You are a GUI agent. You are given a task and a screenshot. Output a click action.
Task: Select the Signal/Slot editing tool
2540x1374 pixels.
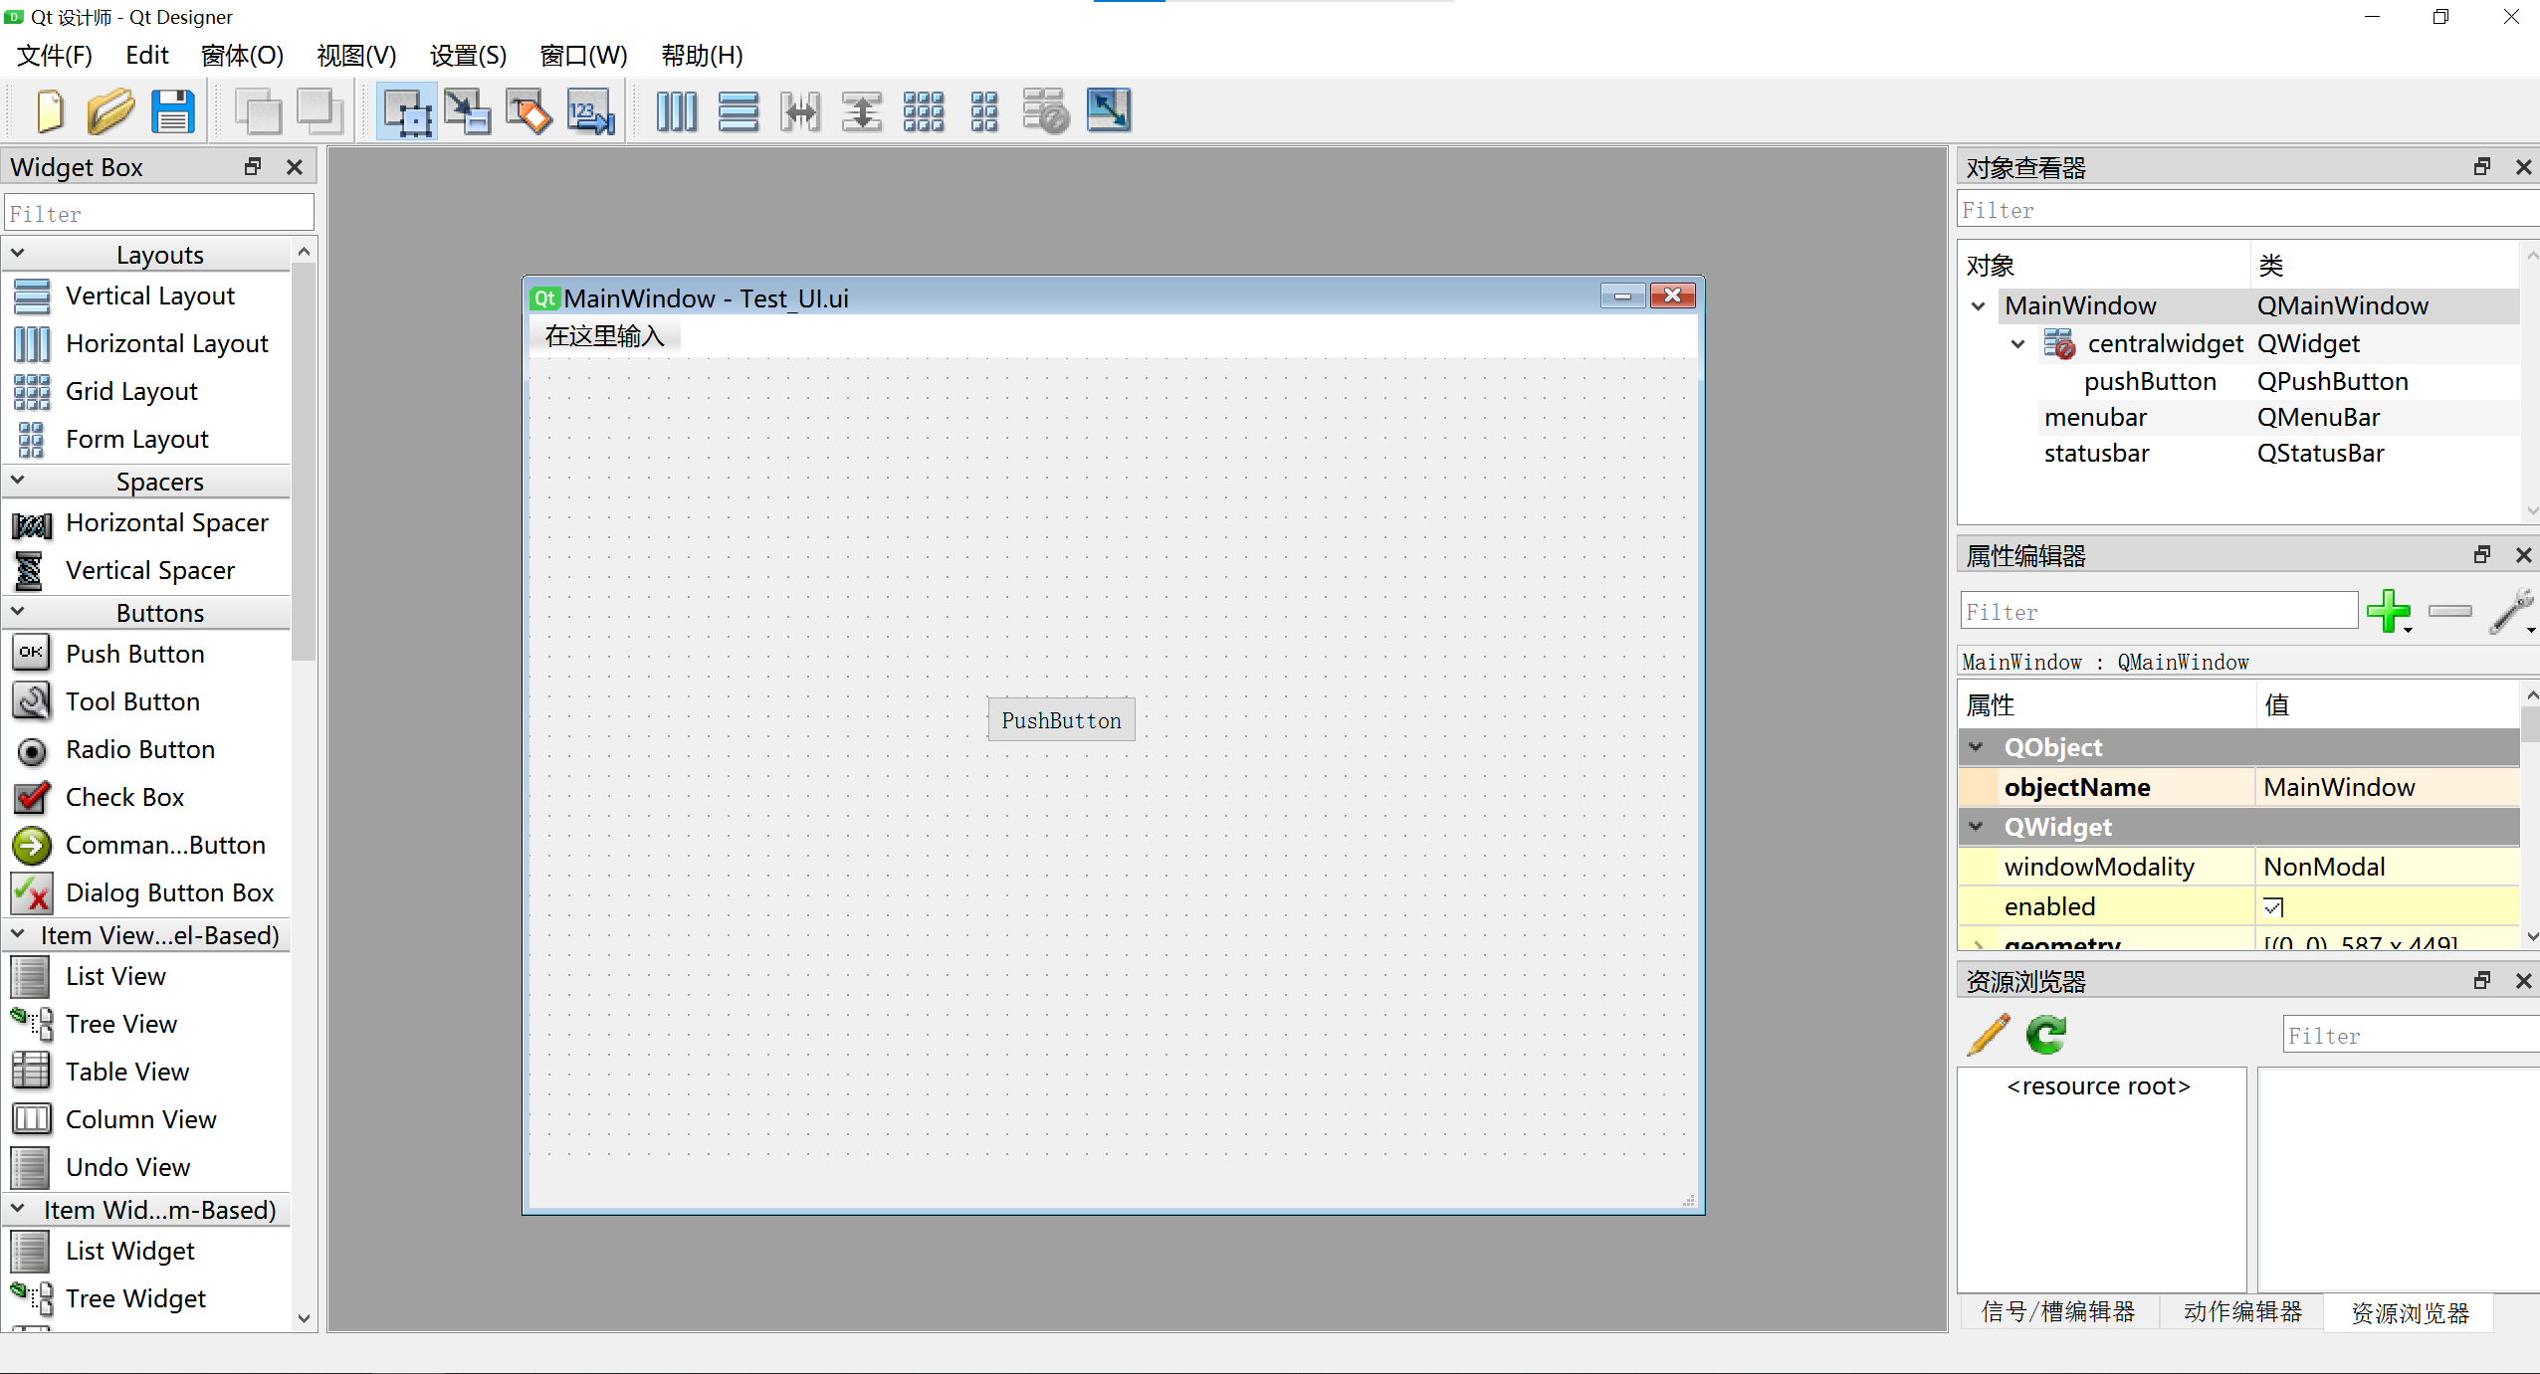point(467,111)
